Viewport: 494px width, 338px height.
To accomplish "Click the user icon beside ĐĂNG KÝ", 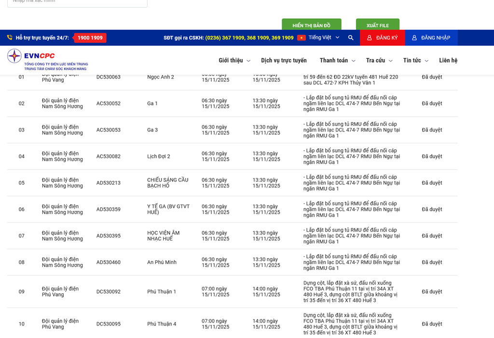I will pyautogui.click(x=370, y=38).
